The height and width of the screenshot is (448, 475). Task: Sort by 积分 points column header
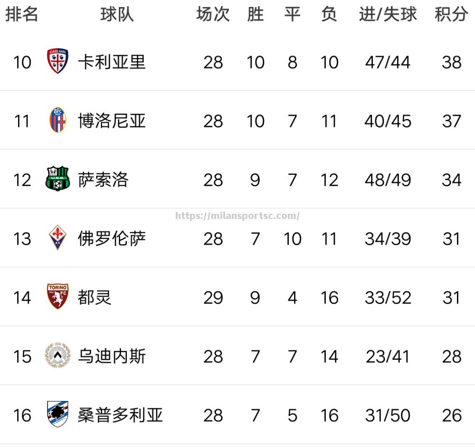coord(451,14)
